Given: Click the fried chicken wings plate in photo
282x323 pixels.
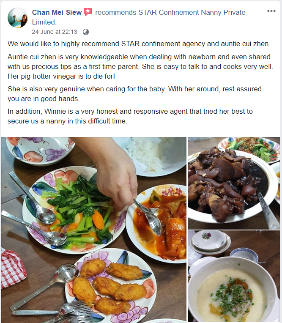Looking at the screenshot, I should click(x=111, y=286).
